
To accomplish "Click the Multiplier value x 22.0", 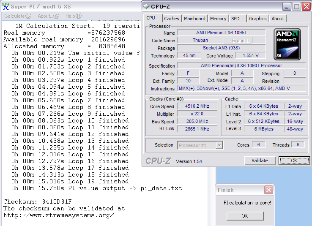I will tap(197, 114).
